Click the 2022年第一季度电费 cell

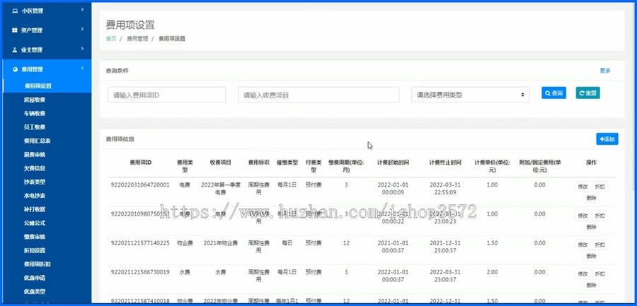tap(221, 189)
